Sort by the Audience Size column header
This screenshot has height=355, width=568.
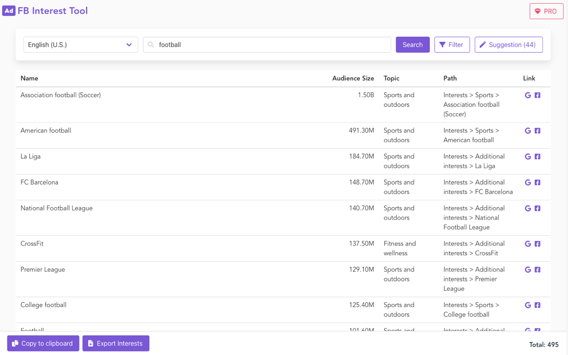353,79
